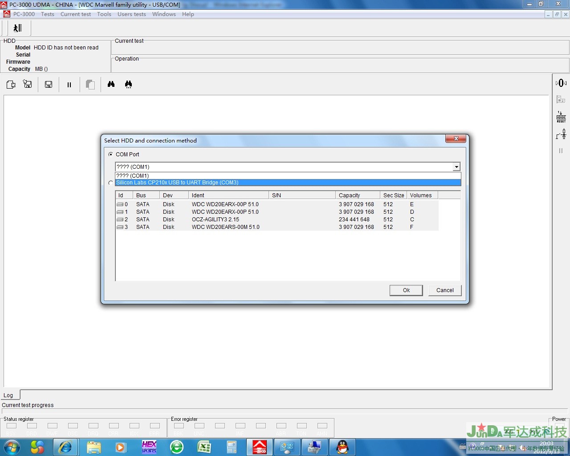The width and height of the screenshot is (570, 456).
Task: Open the PC-3000 menu
Action: [x=24, y=14]
